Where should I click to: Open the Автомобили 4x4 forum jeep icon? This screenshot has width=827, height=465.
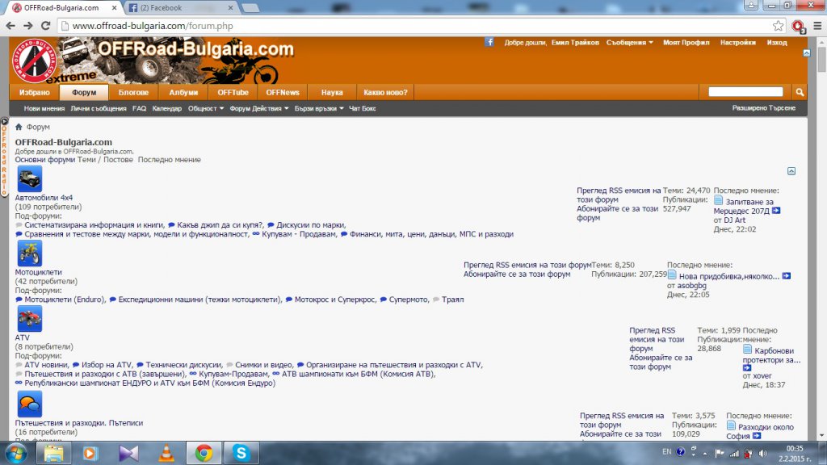point(30,178)
